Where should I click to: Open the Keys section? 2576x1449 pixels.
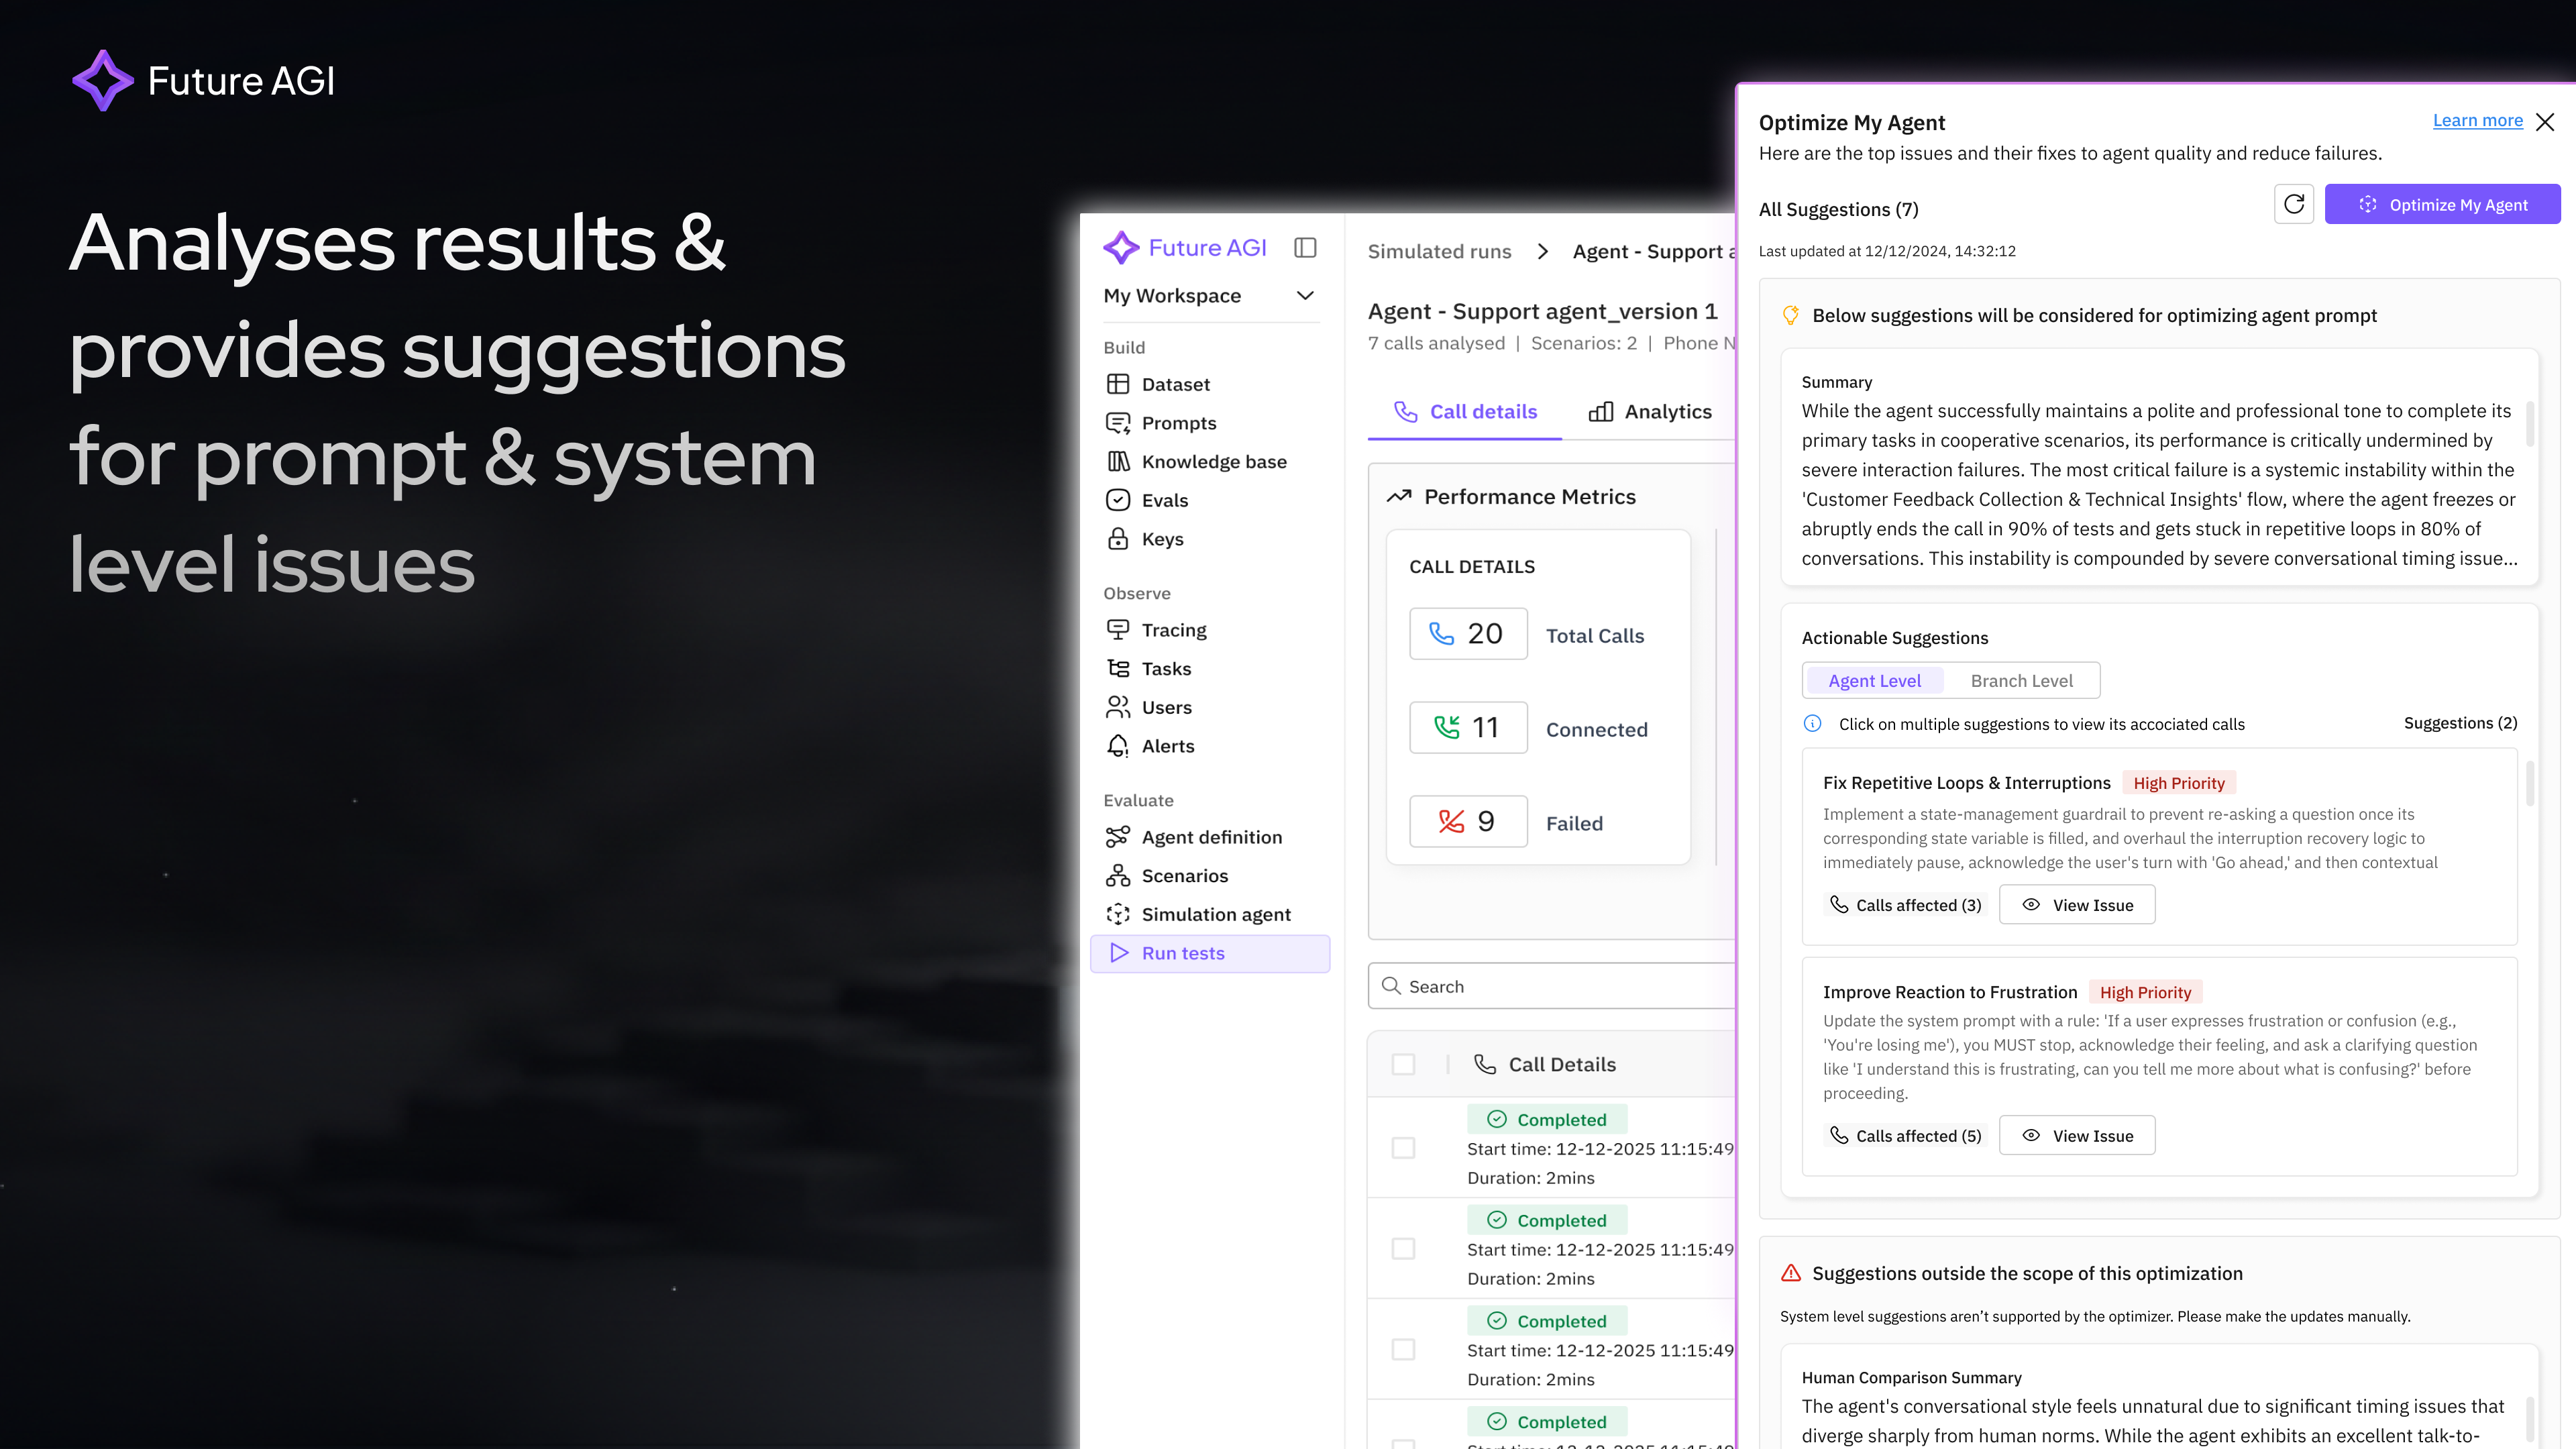pos(1163,538)
